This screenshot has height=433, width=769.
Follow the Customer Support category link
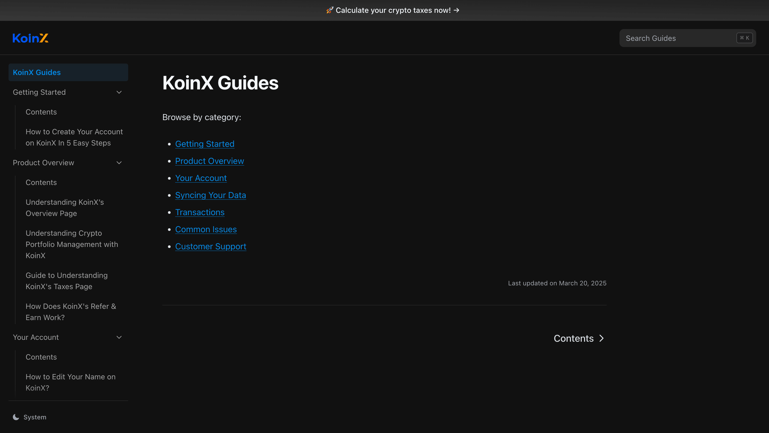[x=210, y=246]
